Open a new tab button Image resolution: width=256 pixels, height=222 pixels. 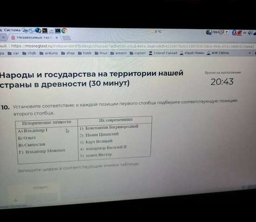coord(66,38)
